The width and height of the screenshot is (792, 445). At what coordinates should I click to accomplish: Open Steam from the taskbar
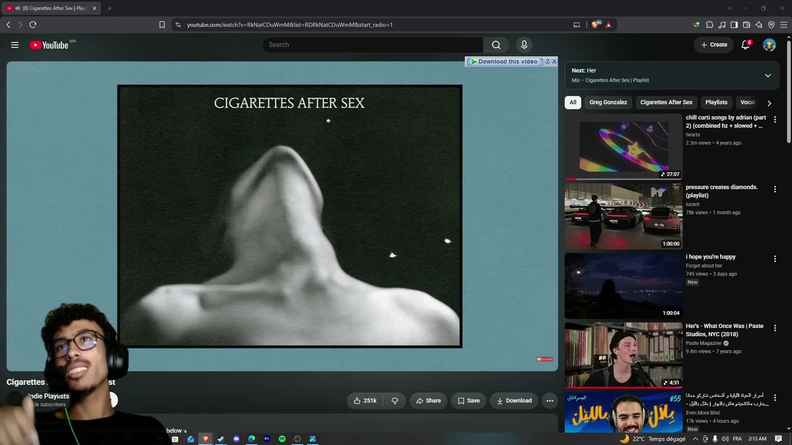(221, 439)
